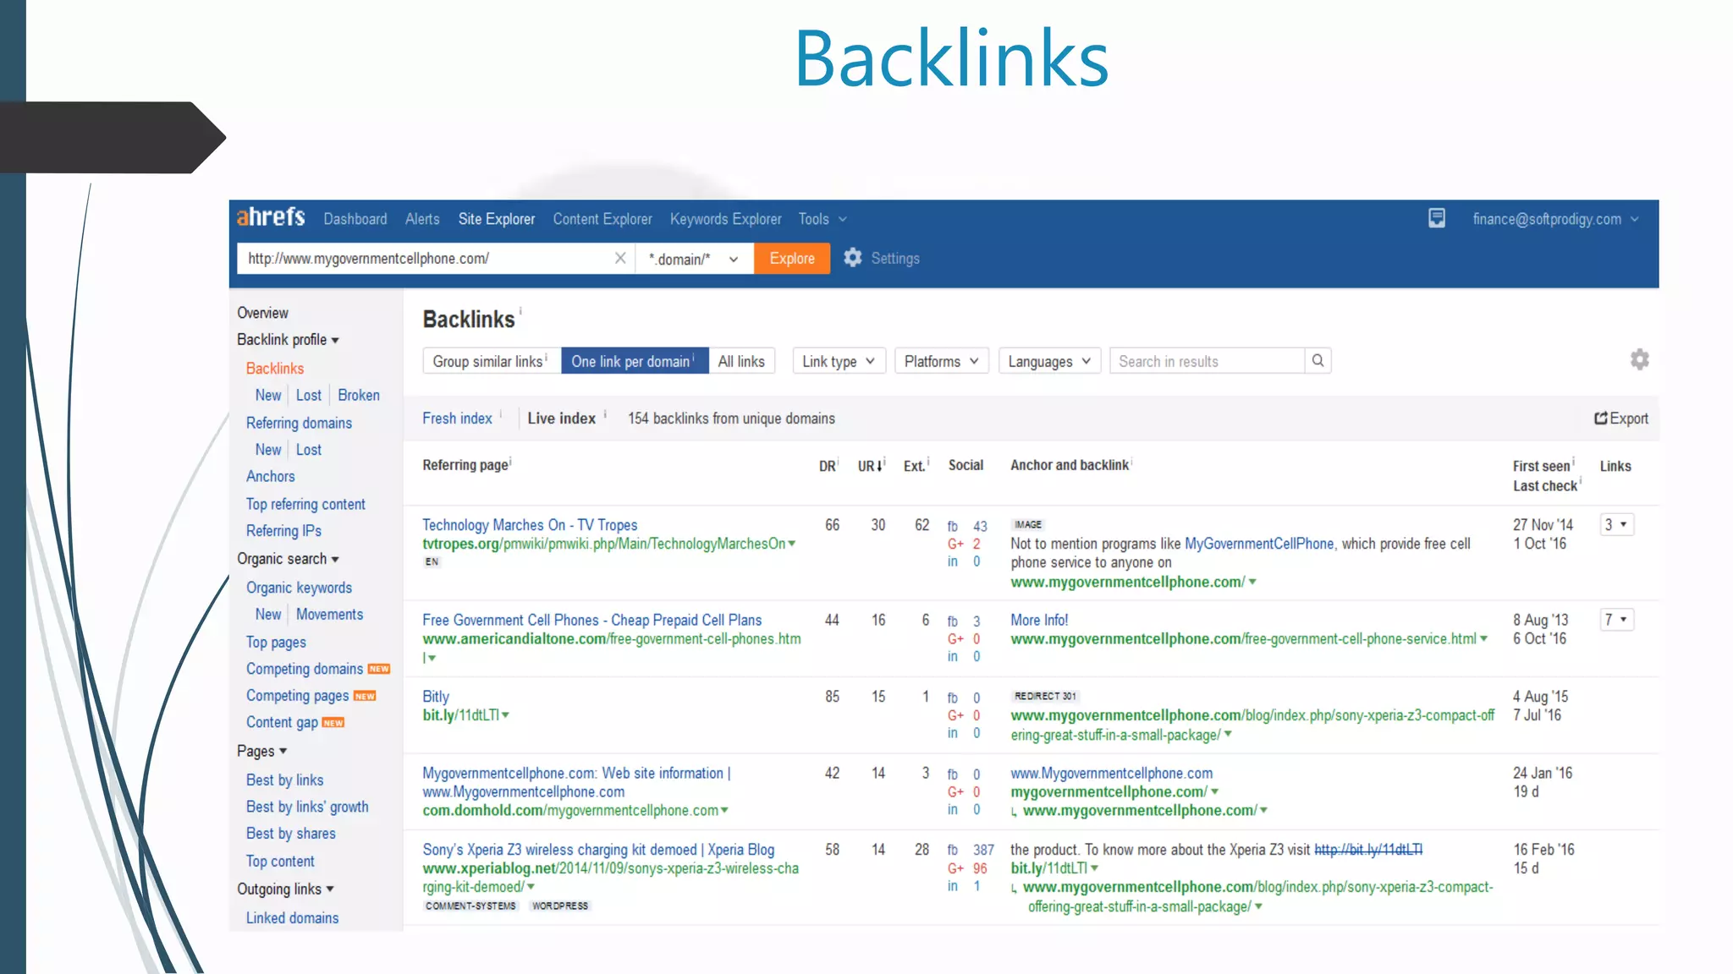Image resolution: width=1733 pixels, height=974 pixels.
Task: Click the REDIRECT 301 badge in Bitly row
Action: tap(1045, 696)
